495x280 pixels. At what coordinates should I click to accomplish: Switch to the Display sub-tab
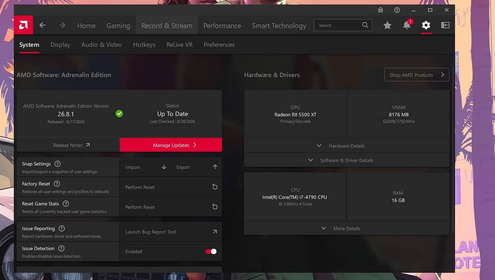pyautogui.click(x=60, y=45)
